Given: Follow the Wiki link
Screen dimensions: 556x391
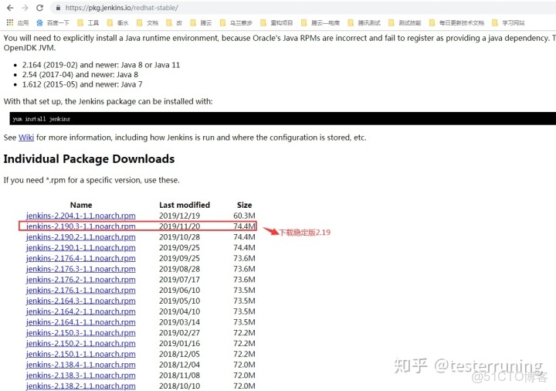Looking at the screenshot, I should [x=26, y=138].
